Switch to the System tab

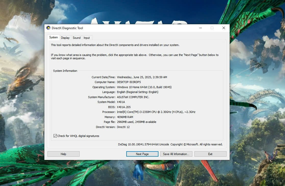click(53, 37)
